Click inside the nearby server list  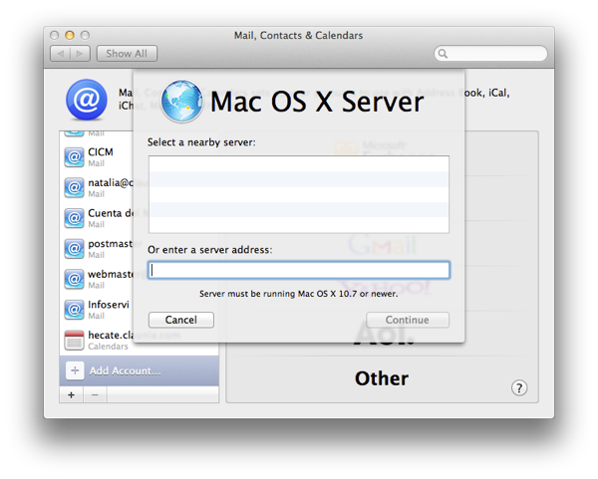pyautogui.click(x=299, y=194)
